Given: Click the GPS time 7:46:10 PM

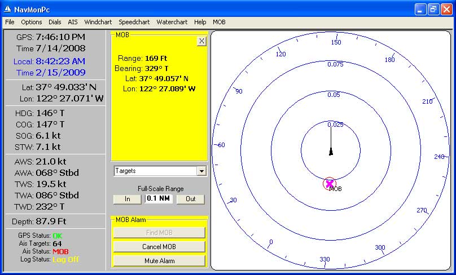Looking at the screenshot, I should coord(60,37).
